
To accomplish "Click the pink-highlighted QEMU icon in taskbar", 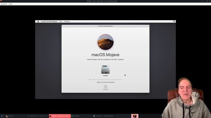I will coord(135,116).
